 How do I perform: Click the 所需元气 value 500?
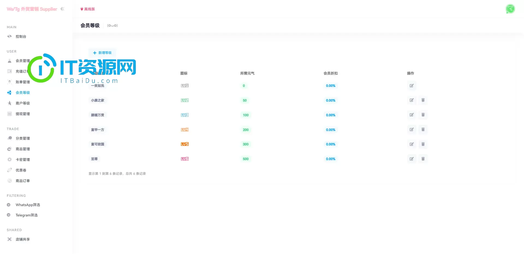click(x=246, y=159)
